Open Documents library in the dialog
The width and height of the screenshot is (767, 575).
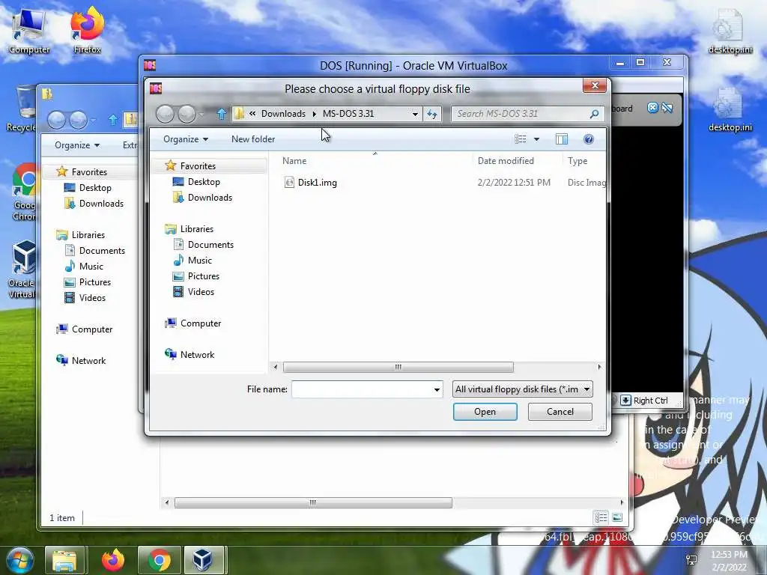click(x=210, y=245)
